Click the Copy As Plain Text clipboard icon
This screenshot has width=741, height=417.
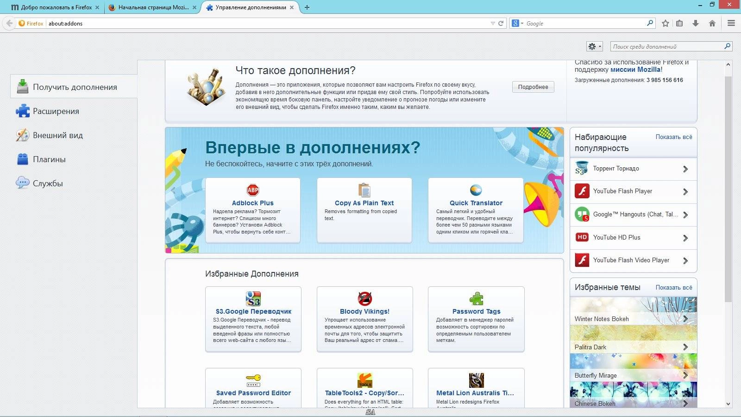[x=364, y=190]
